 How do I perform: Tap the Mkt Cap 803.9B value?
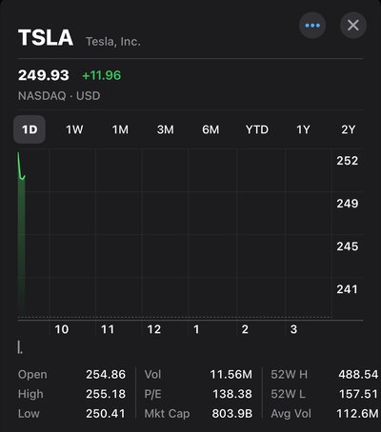pyautogui.click(x=232, y=414)
